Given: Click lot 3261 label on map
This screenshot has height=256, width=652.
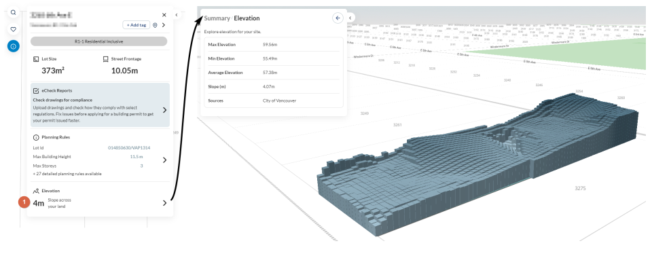Looking at the screenshot, I should (x=397, y=125).
